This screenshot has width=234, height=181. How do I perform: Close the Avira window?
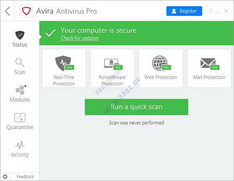click(226, 11)
